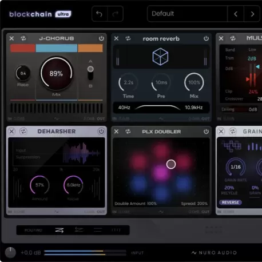Click the Deharsher phase wave icon

coord(57,212)
